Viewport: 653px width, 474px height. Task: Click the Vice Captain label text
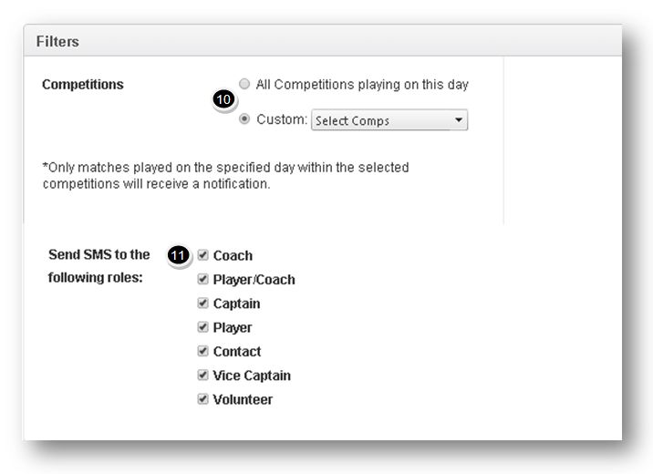tap(252, 376)
